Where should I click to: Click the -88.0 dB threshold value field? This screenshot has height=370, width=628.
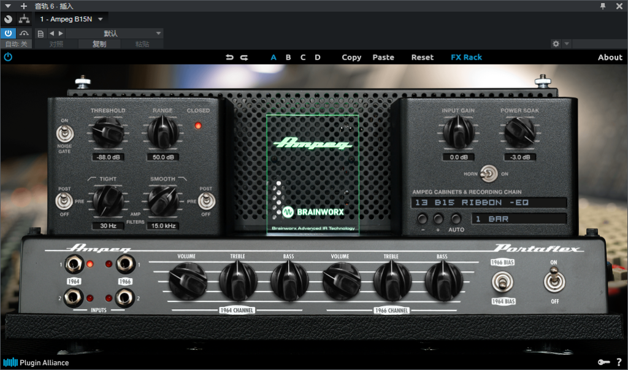click(x=108, y=157)
